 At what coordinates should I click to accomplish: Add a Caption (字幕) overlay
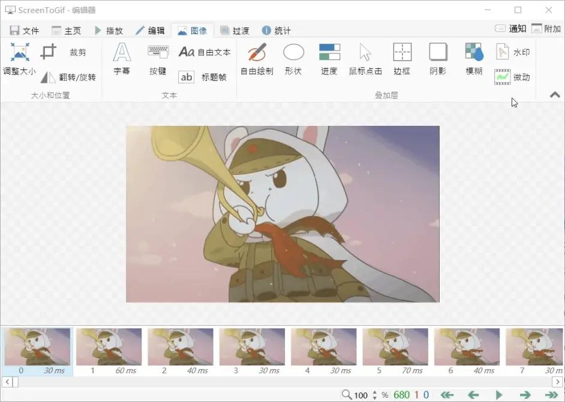coord(122,59)
